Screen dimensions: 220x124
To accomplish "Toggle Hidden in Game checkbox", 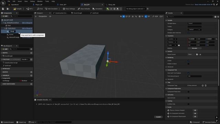I will (x=188, y=64).
